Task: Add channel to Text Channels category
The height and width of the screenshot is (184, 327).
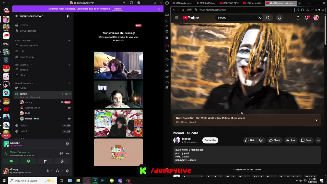Action: click(69, 65)
